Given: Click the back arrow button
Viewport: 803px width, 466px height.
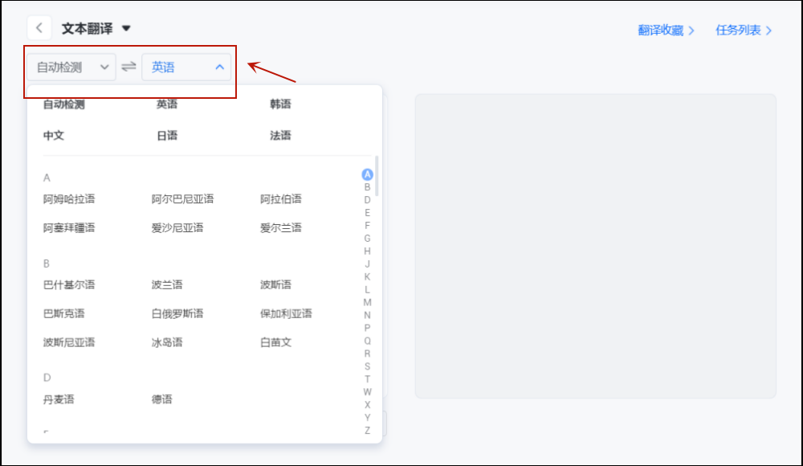Looking at the screenshot, I should [x=39, y=28].
